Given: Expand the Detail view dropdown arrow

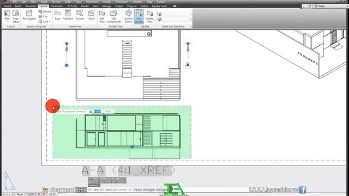Looking at the screenshot, I should pos(92,22).
